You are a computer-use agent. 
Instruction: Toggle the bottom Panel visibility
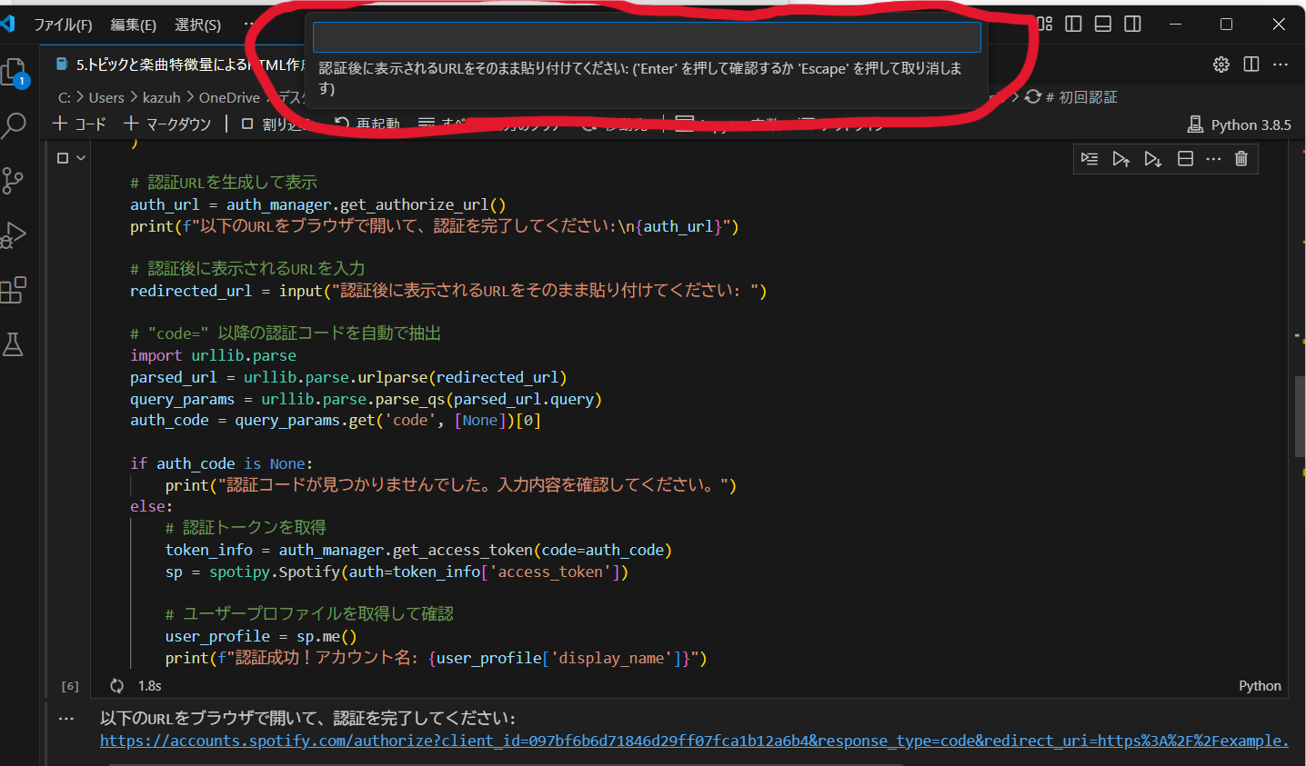click(1102, 24)
